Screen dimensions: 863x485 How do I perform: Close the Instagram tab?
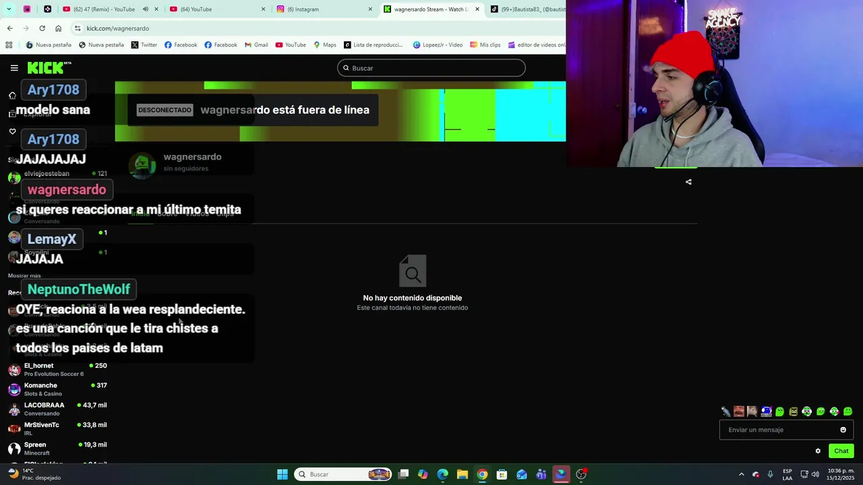click(370, 9)
